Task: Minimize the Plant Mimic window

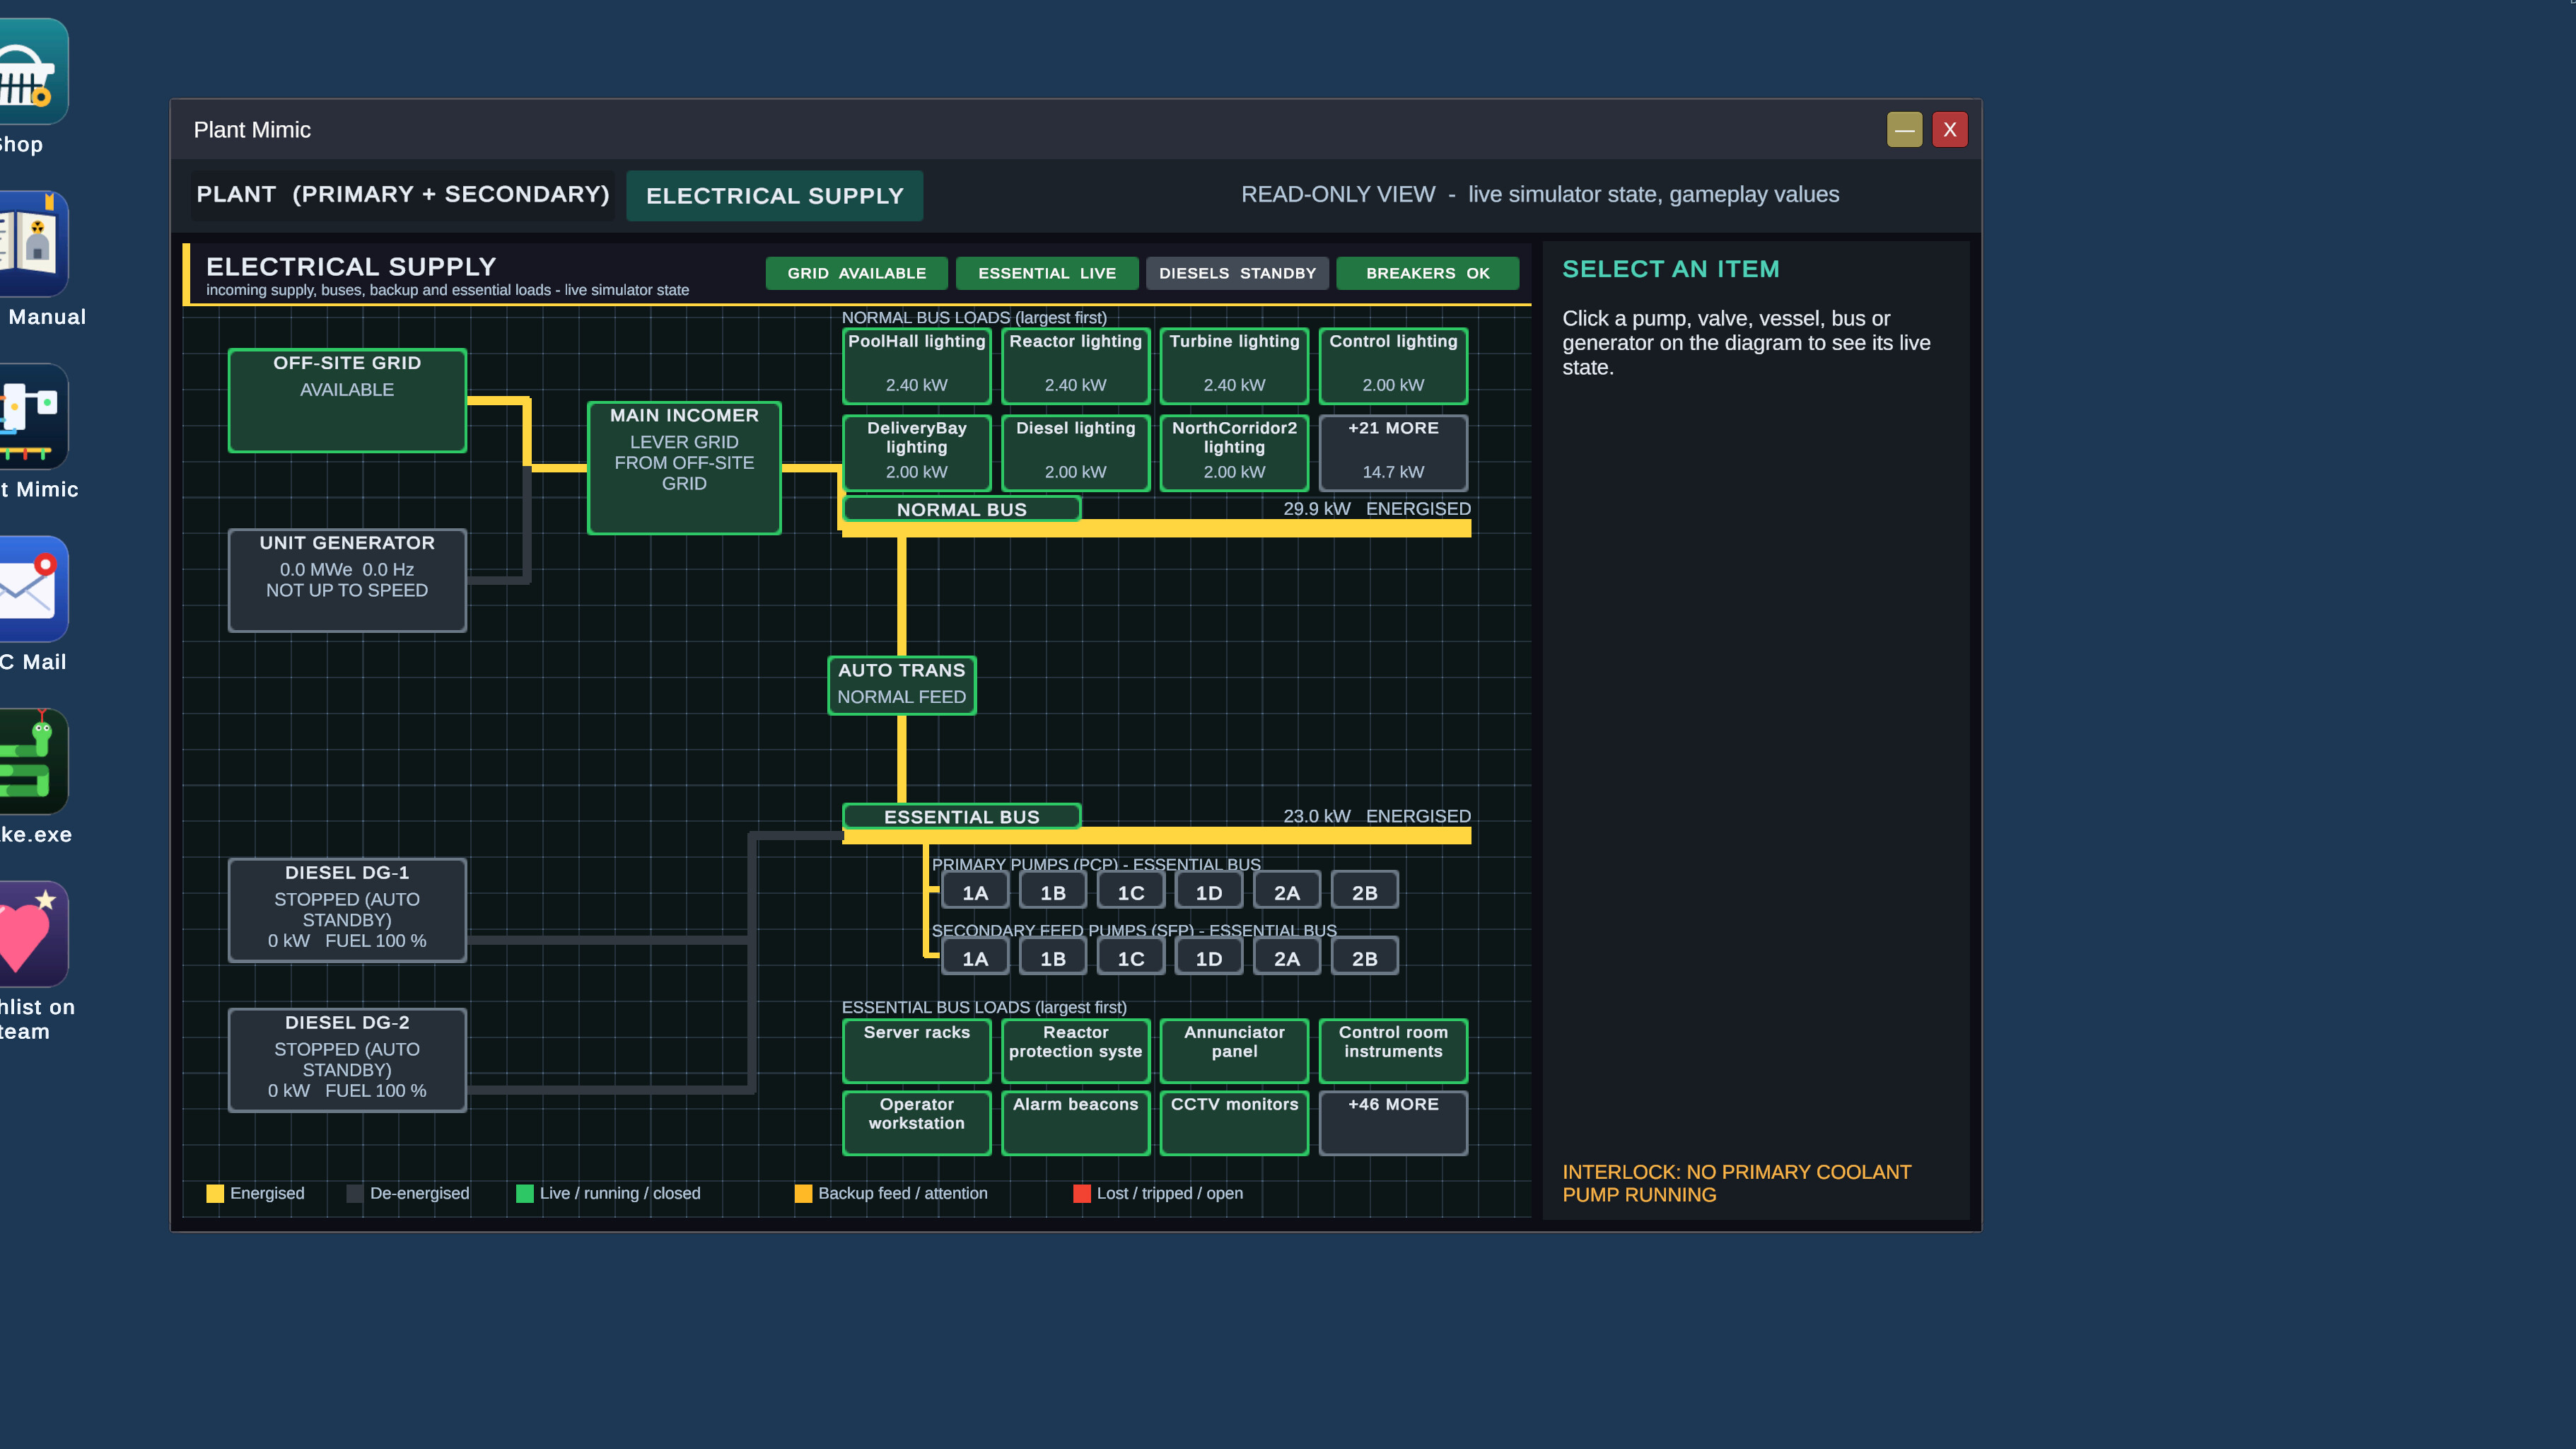Action: pos(1904,129)
